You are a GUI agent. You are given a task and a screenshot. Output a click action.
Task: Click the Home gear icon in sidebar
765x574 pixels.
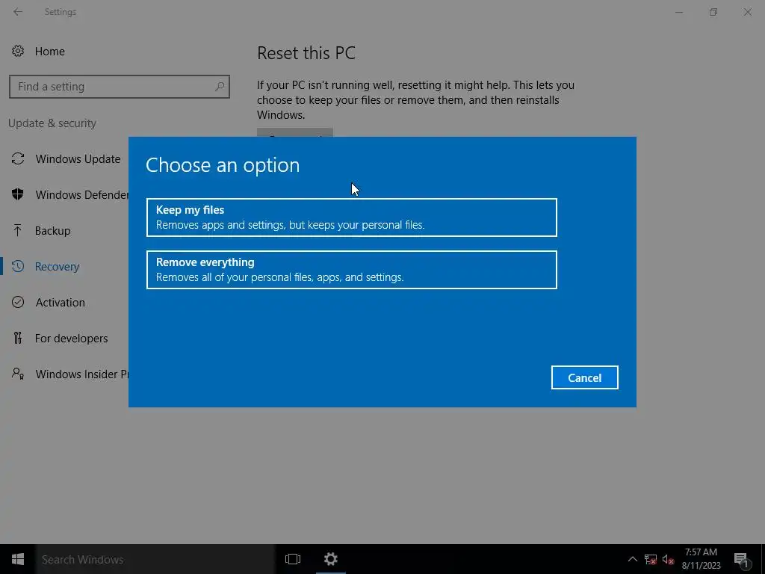point(18,51)
